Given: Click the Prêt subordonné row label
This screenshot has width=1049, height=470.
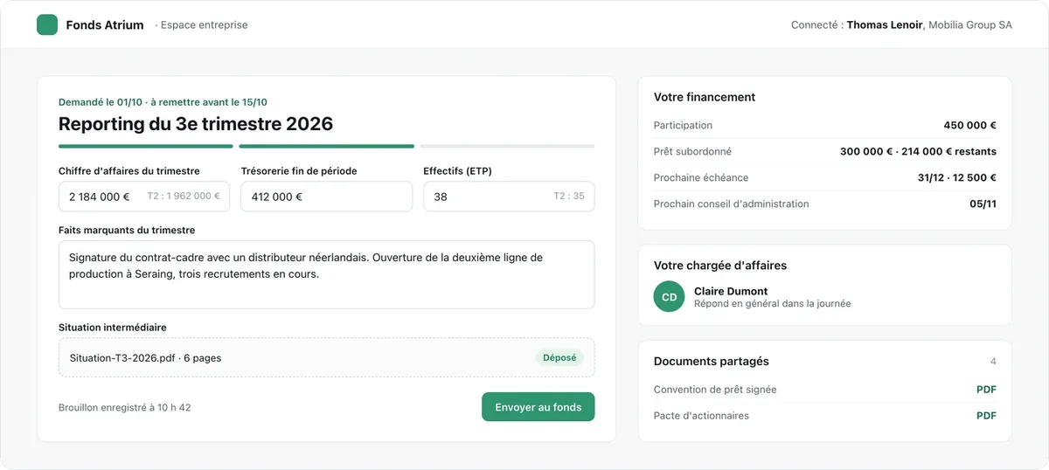Looking at the screenshot, I should 692,151.
